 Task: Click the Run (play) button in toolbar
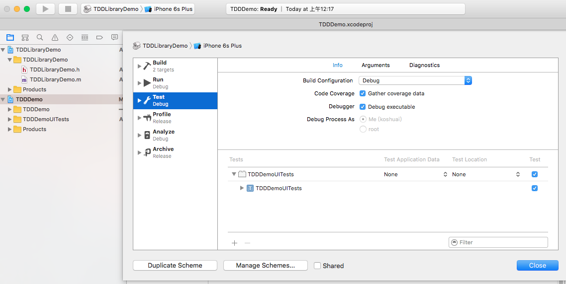[x=45, y=9]
